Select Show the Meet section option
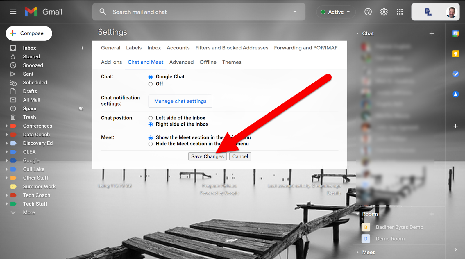Viewport: 465px width, 259px height. (x=151, y=138)
